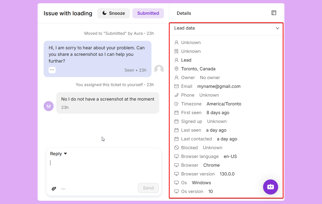Select the email myname@gmail.com

click(x=219, y=86)
